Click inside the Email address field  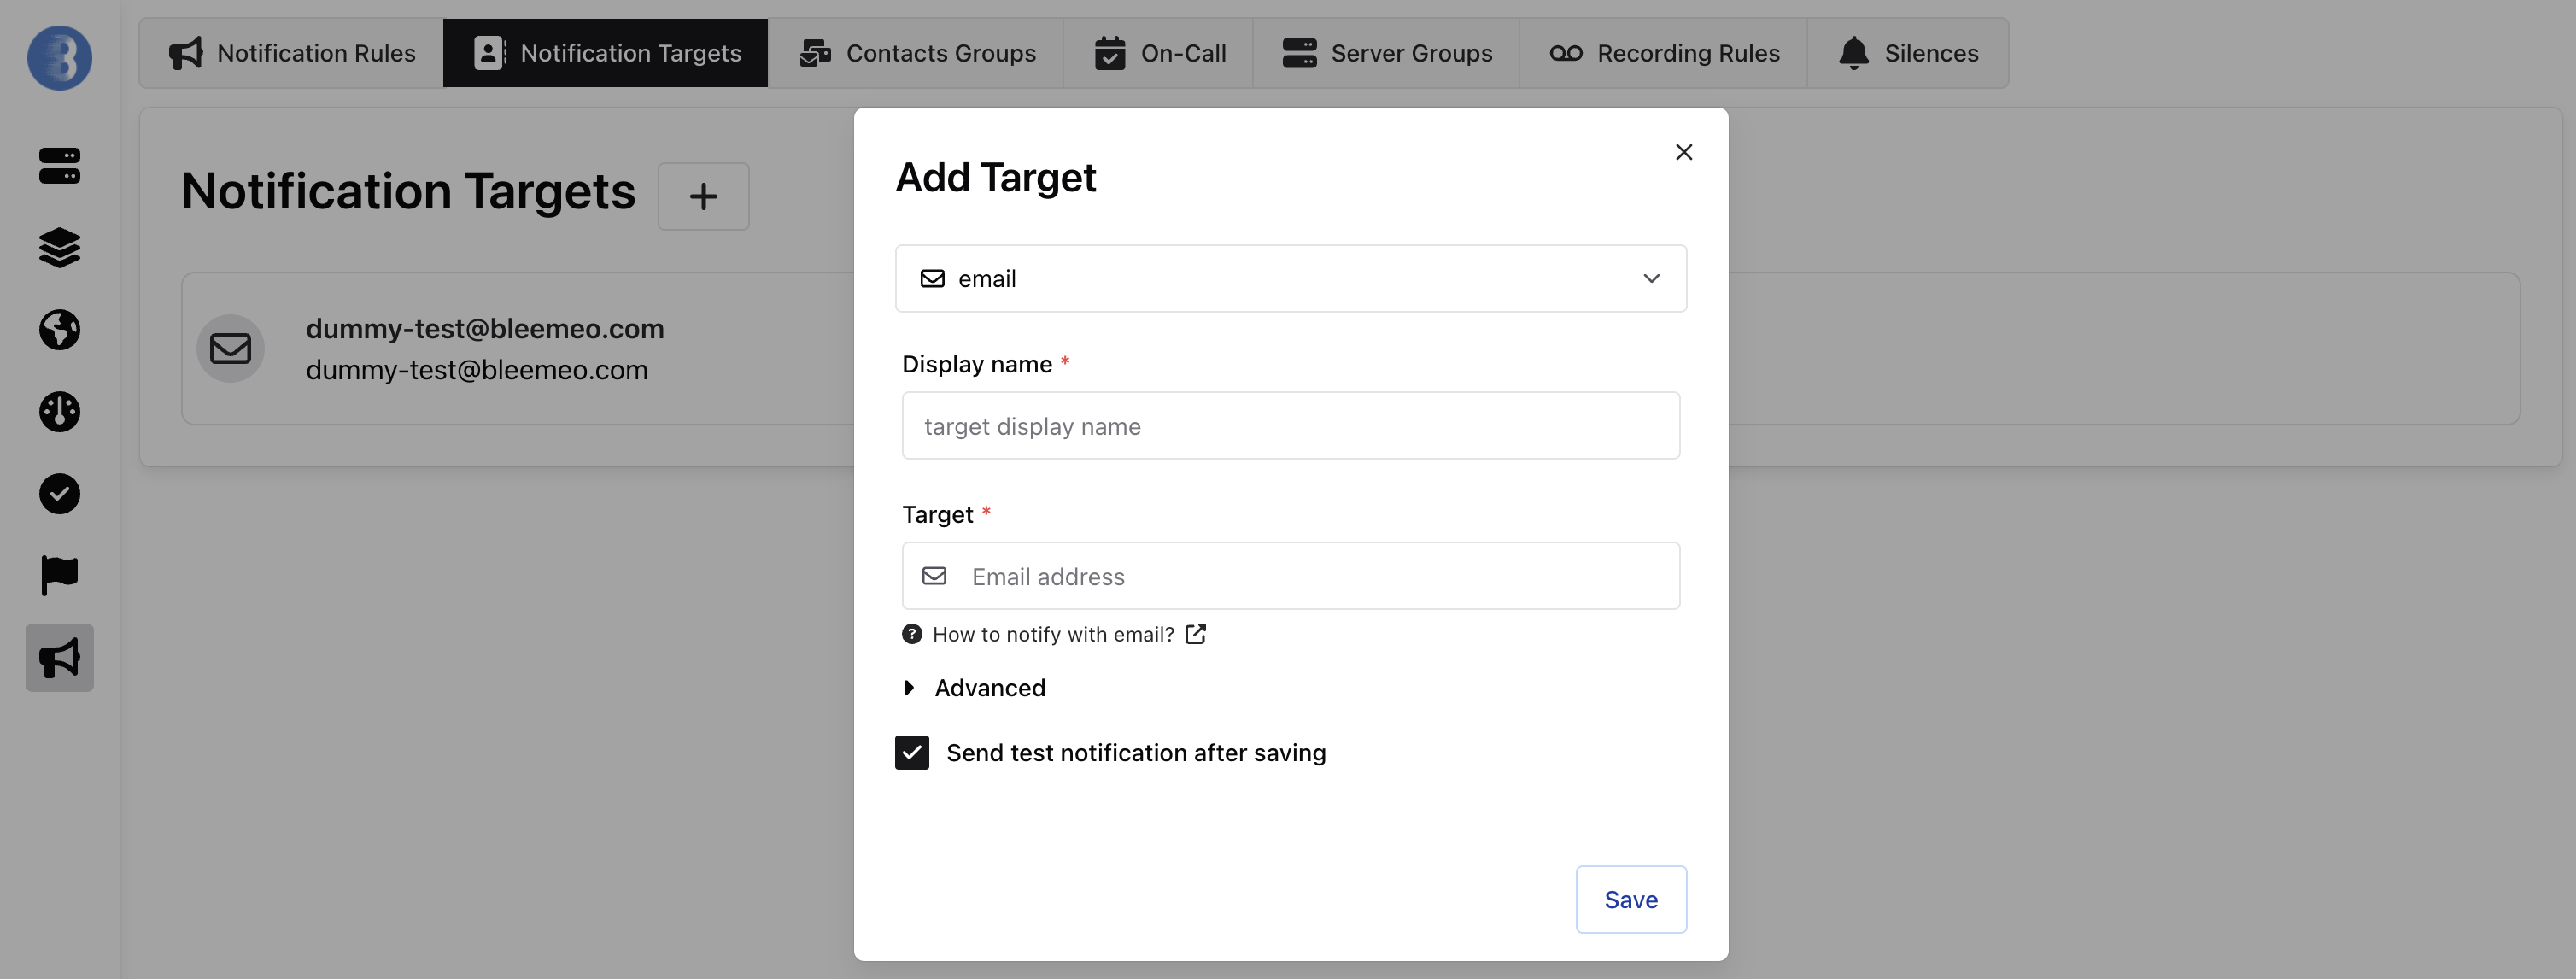click(1290, 576)
